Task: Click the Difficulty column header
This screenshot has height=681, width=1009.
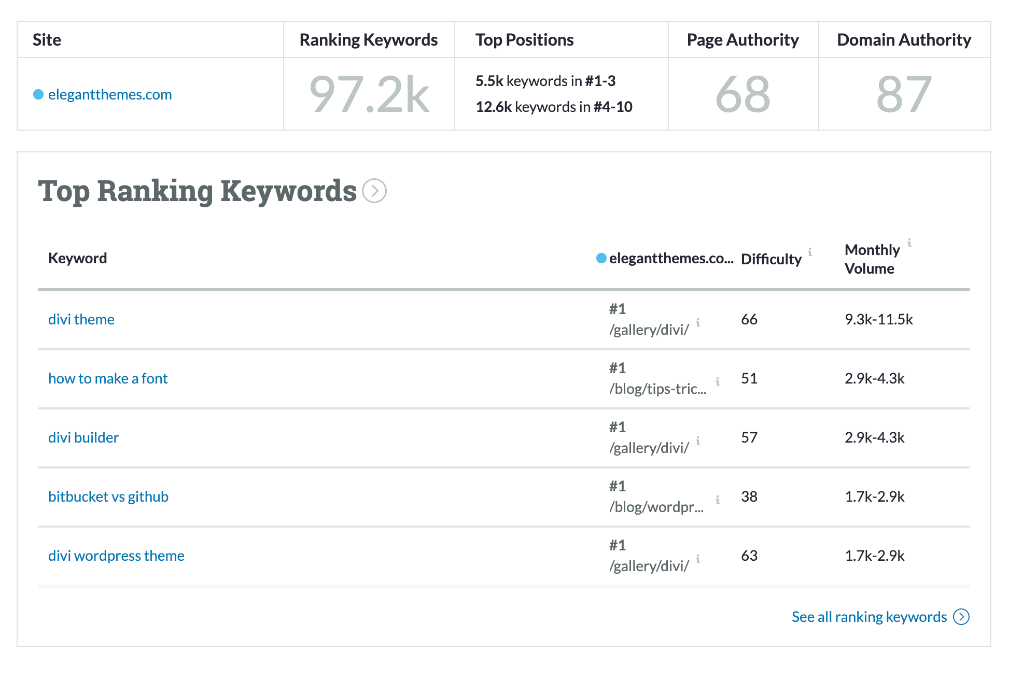Action: pos(772,259)
